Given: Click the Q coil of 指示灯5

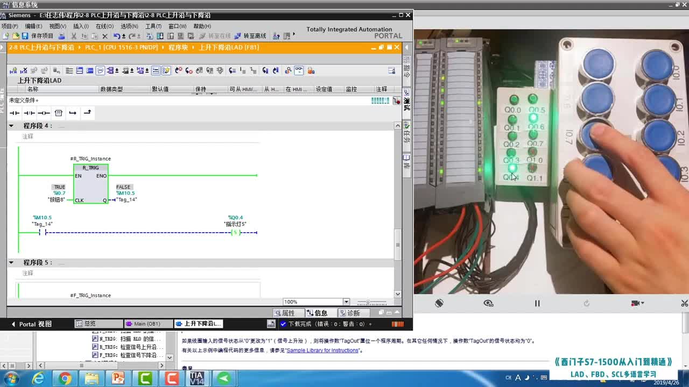Looking at the screenshot, I should pos(235,232).
